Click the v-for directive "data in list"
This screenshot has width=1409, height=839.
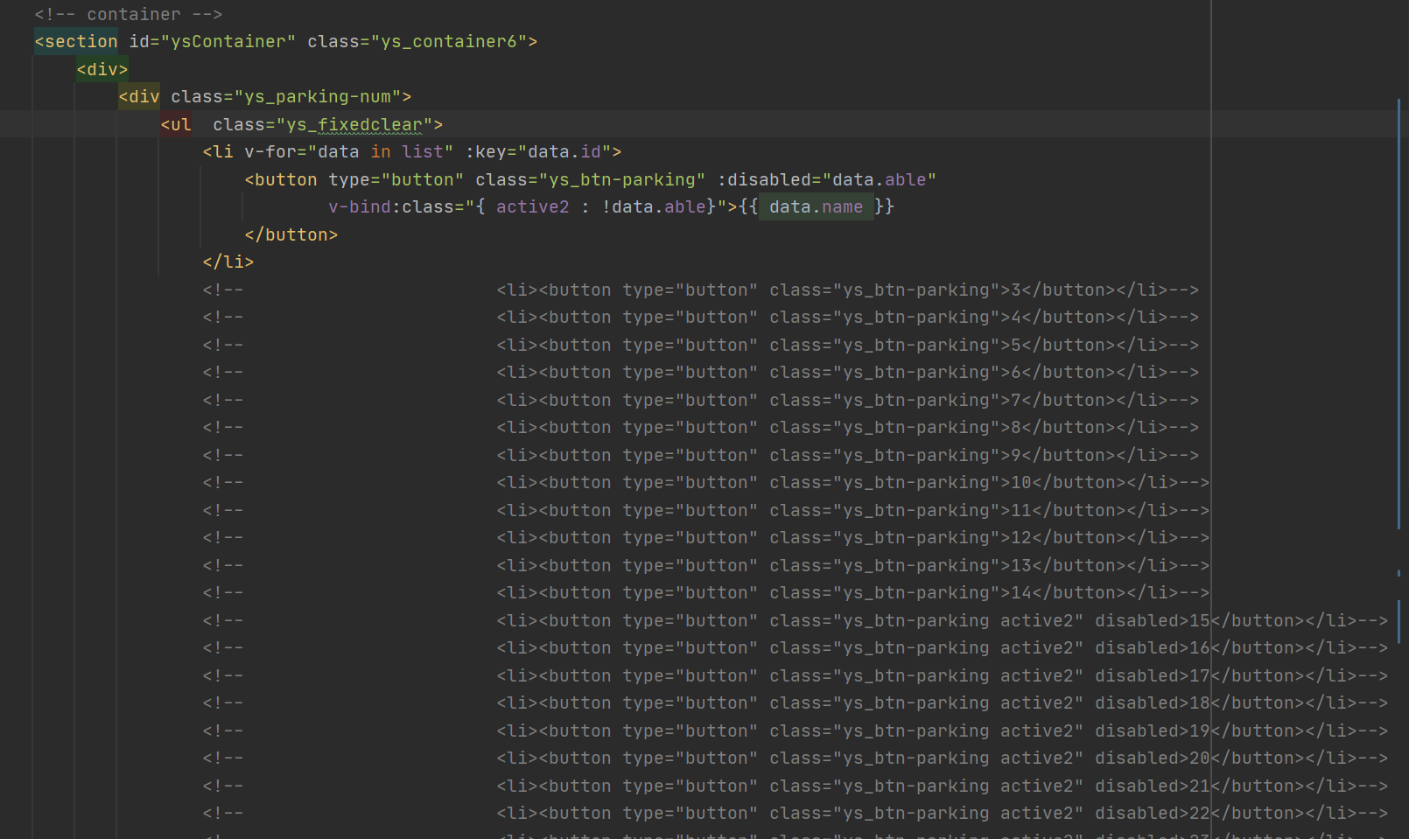coord(376,151)
